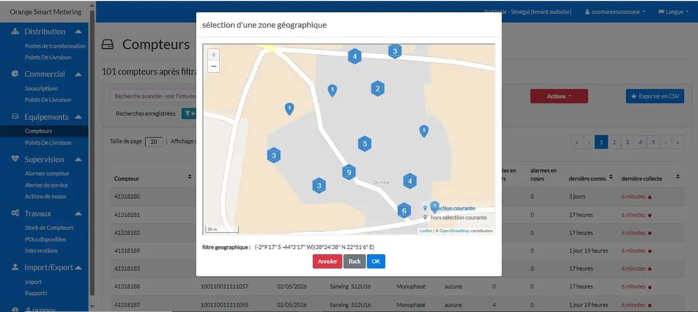Sort by dernière comm. column arrows
Screen dimensions: 698x312
coord(610,176)
